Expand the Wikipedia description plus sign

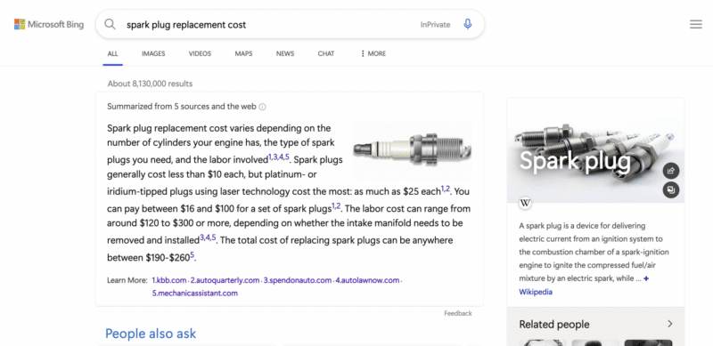click(646, 278)
